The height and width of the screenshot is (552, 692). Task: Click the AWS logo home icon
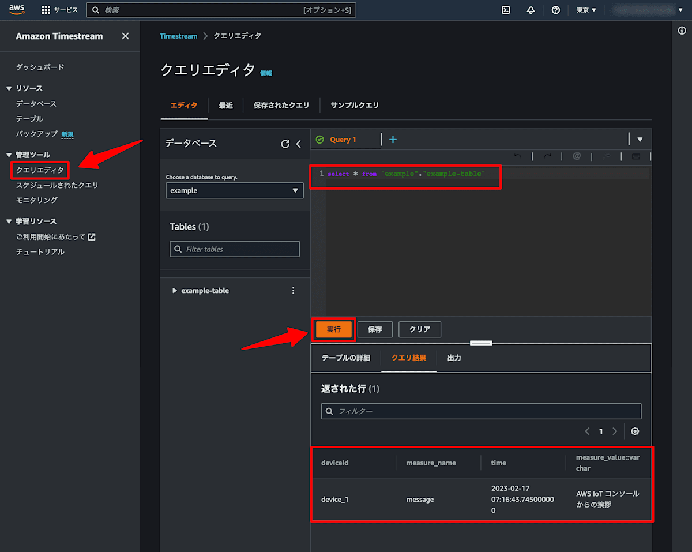point(16,10)
